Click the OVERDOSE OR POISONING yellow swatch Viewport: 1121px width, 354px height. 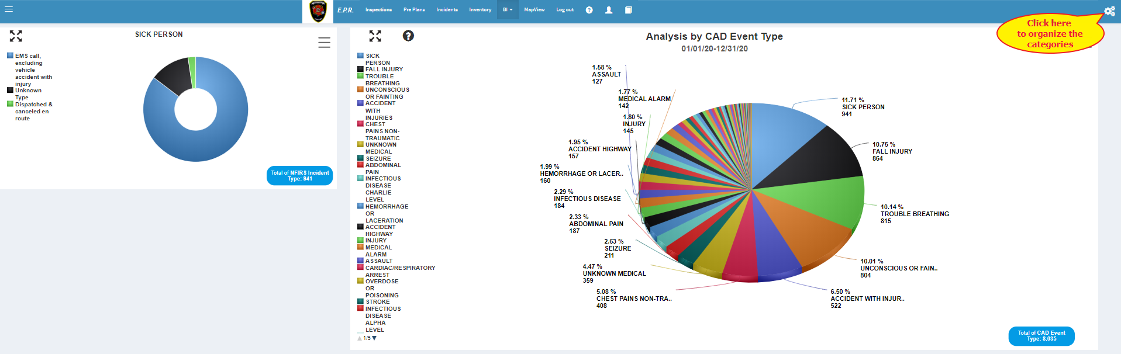(x=360, y=281)
